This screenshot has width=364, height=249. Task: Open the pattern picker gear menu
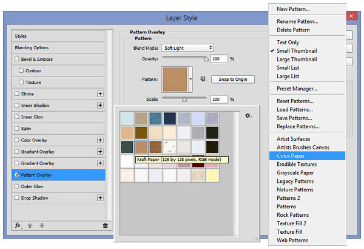249,115
